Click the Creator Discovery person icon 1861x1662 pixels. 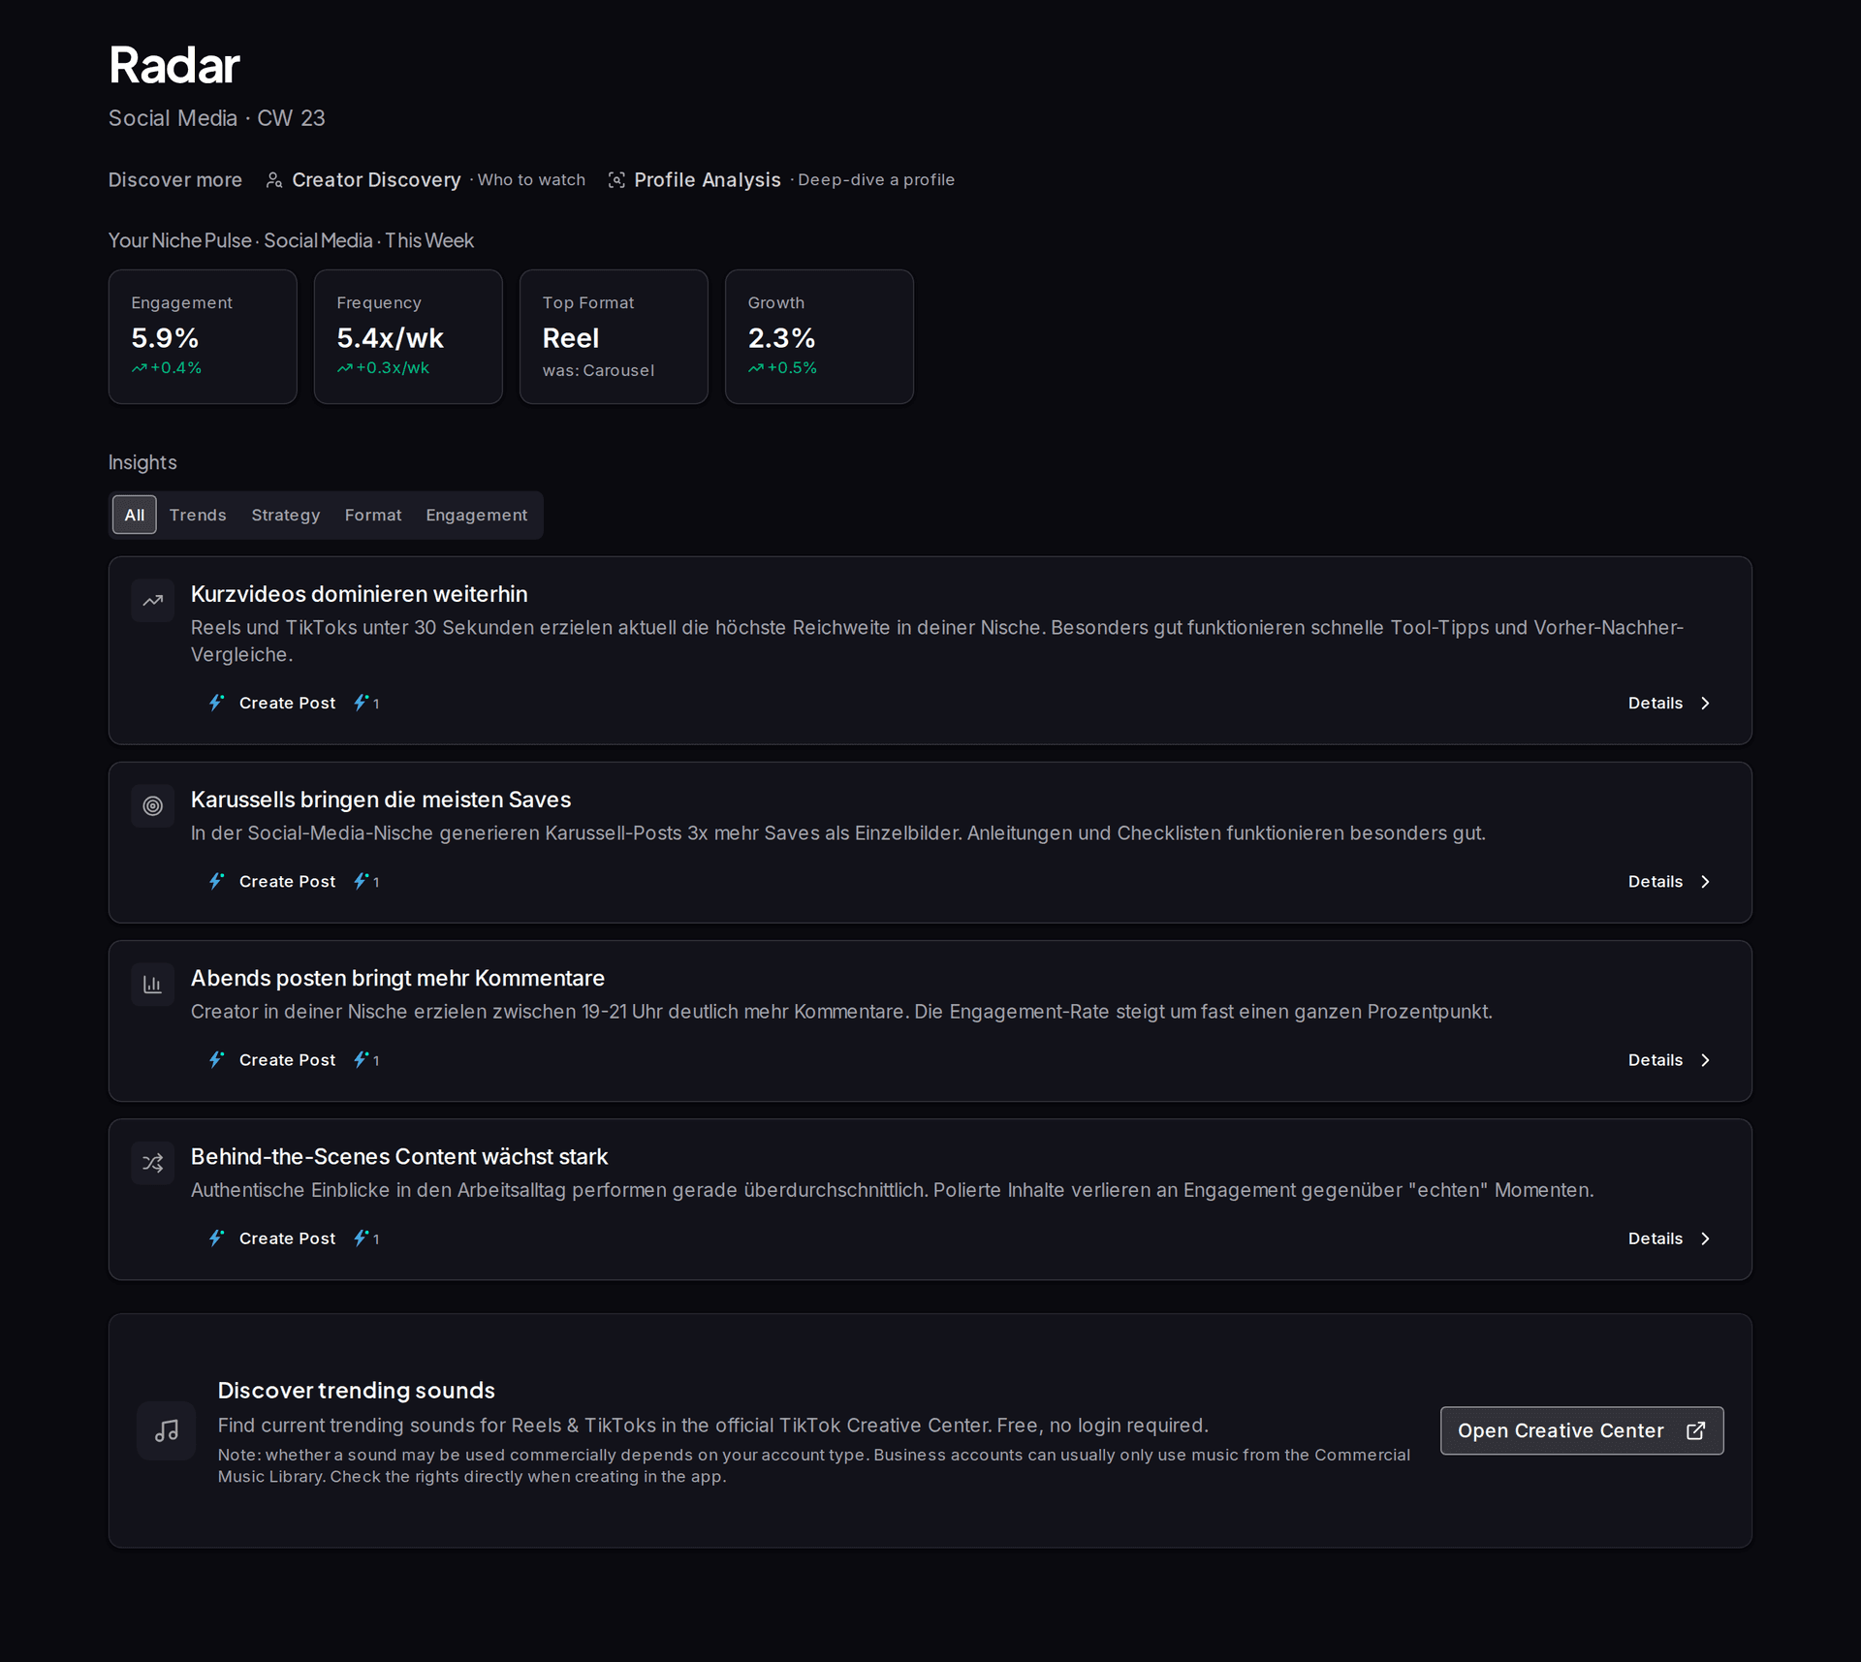(x=274, y=180)
